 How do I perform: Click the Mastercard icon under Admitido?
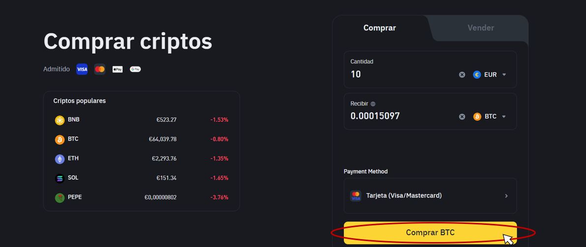pos(100,69)
